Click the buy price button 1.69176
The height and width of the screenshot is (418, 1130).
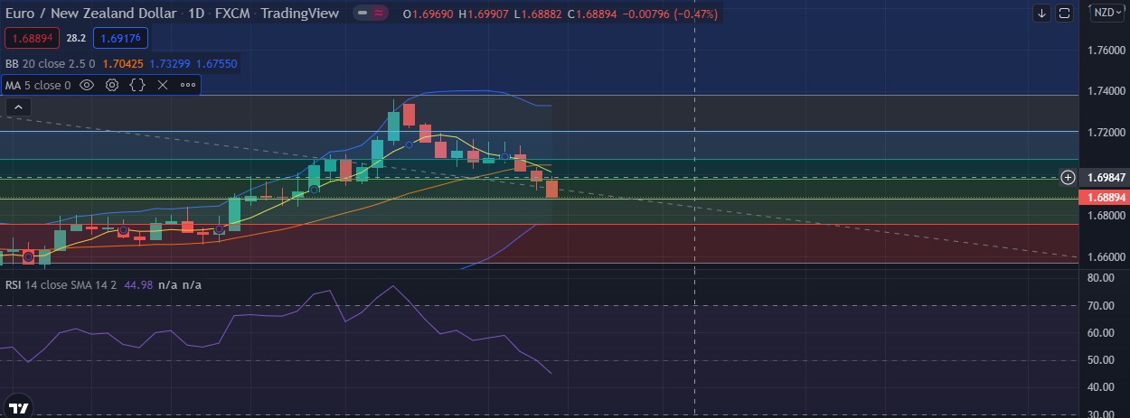[x=119, y=38]
